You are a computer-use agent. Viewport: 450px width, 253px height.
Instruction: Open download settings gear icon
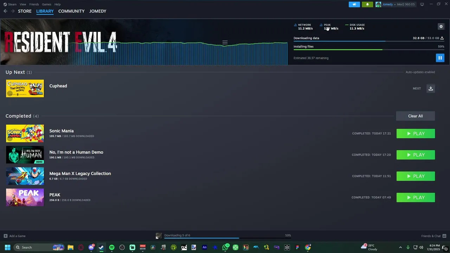click(x=441, y=26)
